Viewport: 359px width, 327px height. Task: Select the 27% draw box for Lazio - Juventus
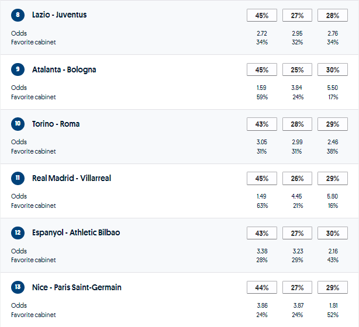tap(297, 15)
